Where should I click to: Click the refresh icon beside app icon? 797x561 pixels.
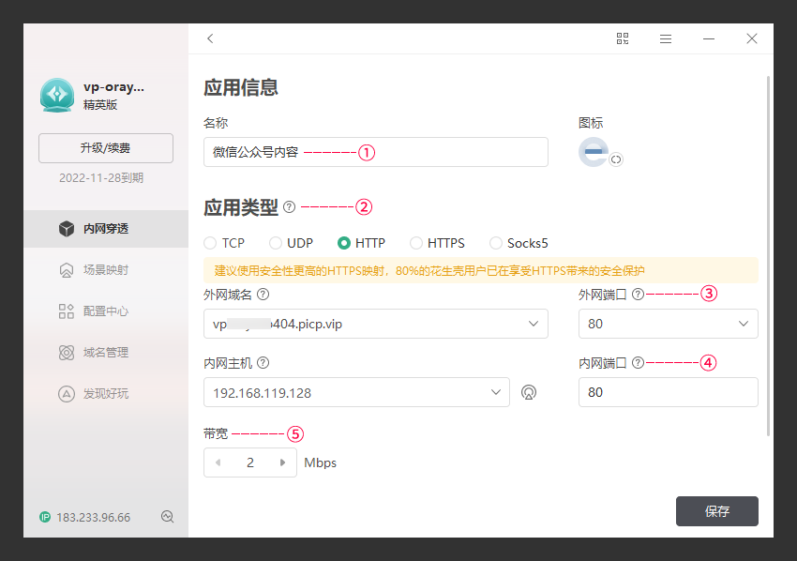(x=616, y=159)
